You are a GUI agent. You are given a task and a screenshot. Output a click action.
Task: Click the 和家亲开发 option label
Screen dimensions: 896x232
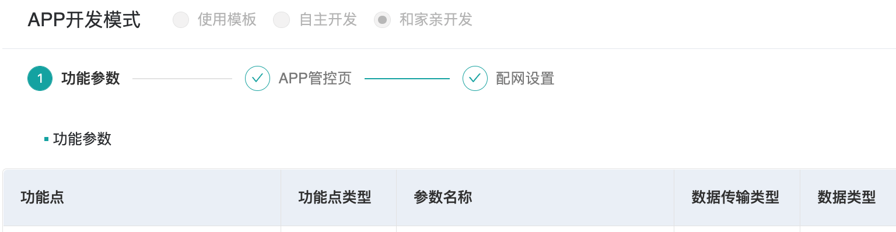coord(436,20)
